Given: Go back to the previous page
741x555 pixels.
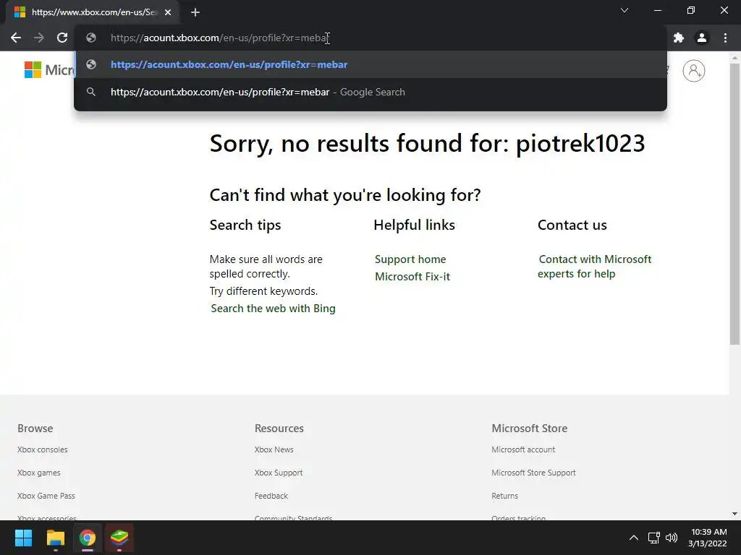Looking at the screenshot, I should (16, 38).
